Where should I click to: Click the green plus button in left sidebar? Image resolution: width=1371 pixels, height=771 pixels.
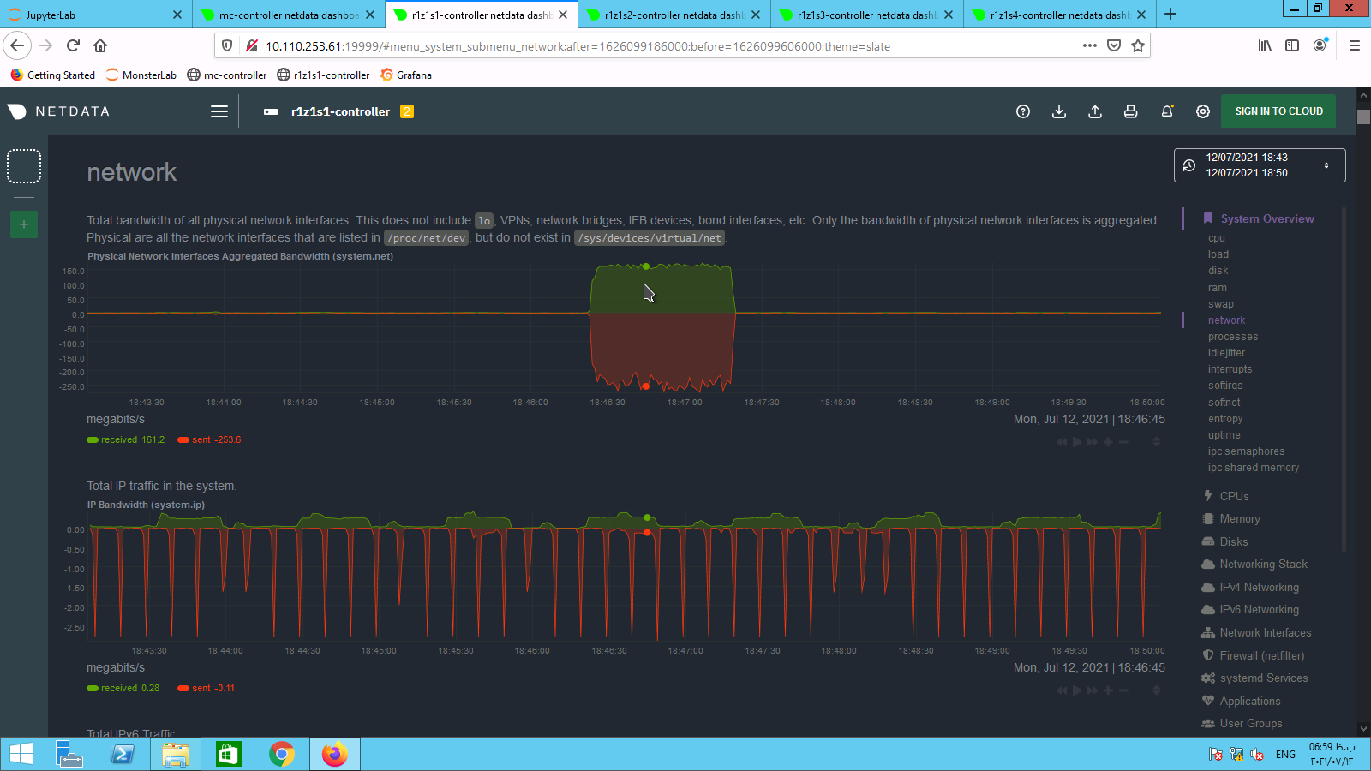(x=24, y=224)
